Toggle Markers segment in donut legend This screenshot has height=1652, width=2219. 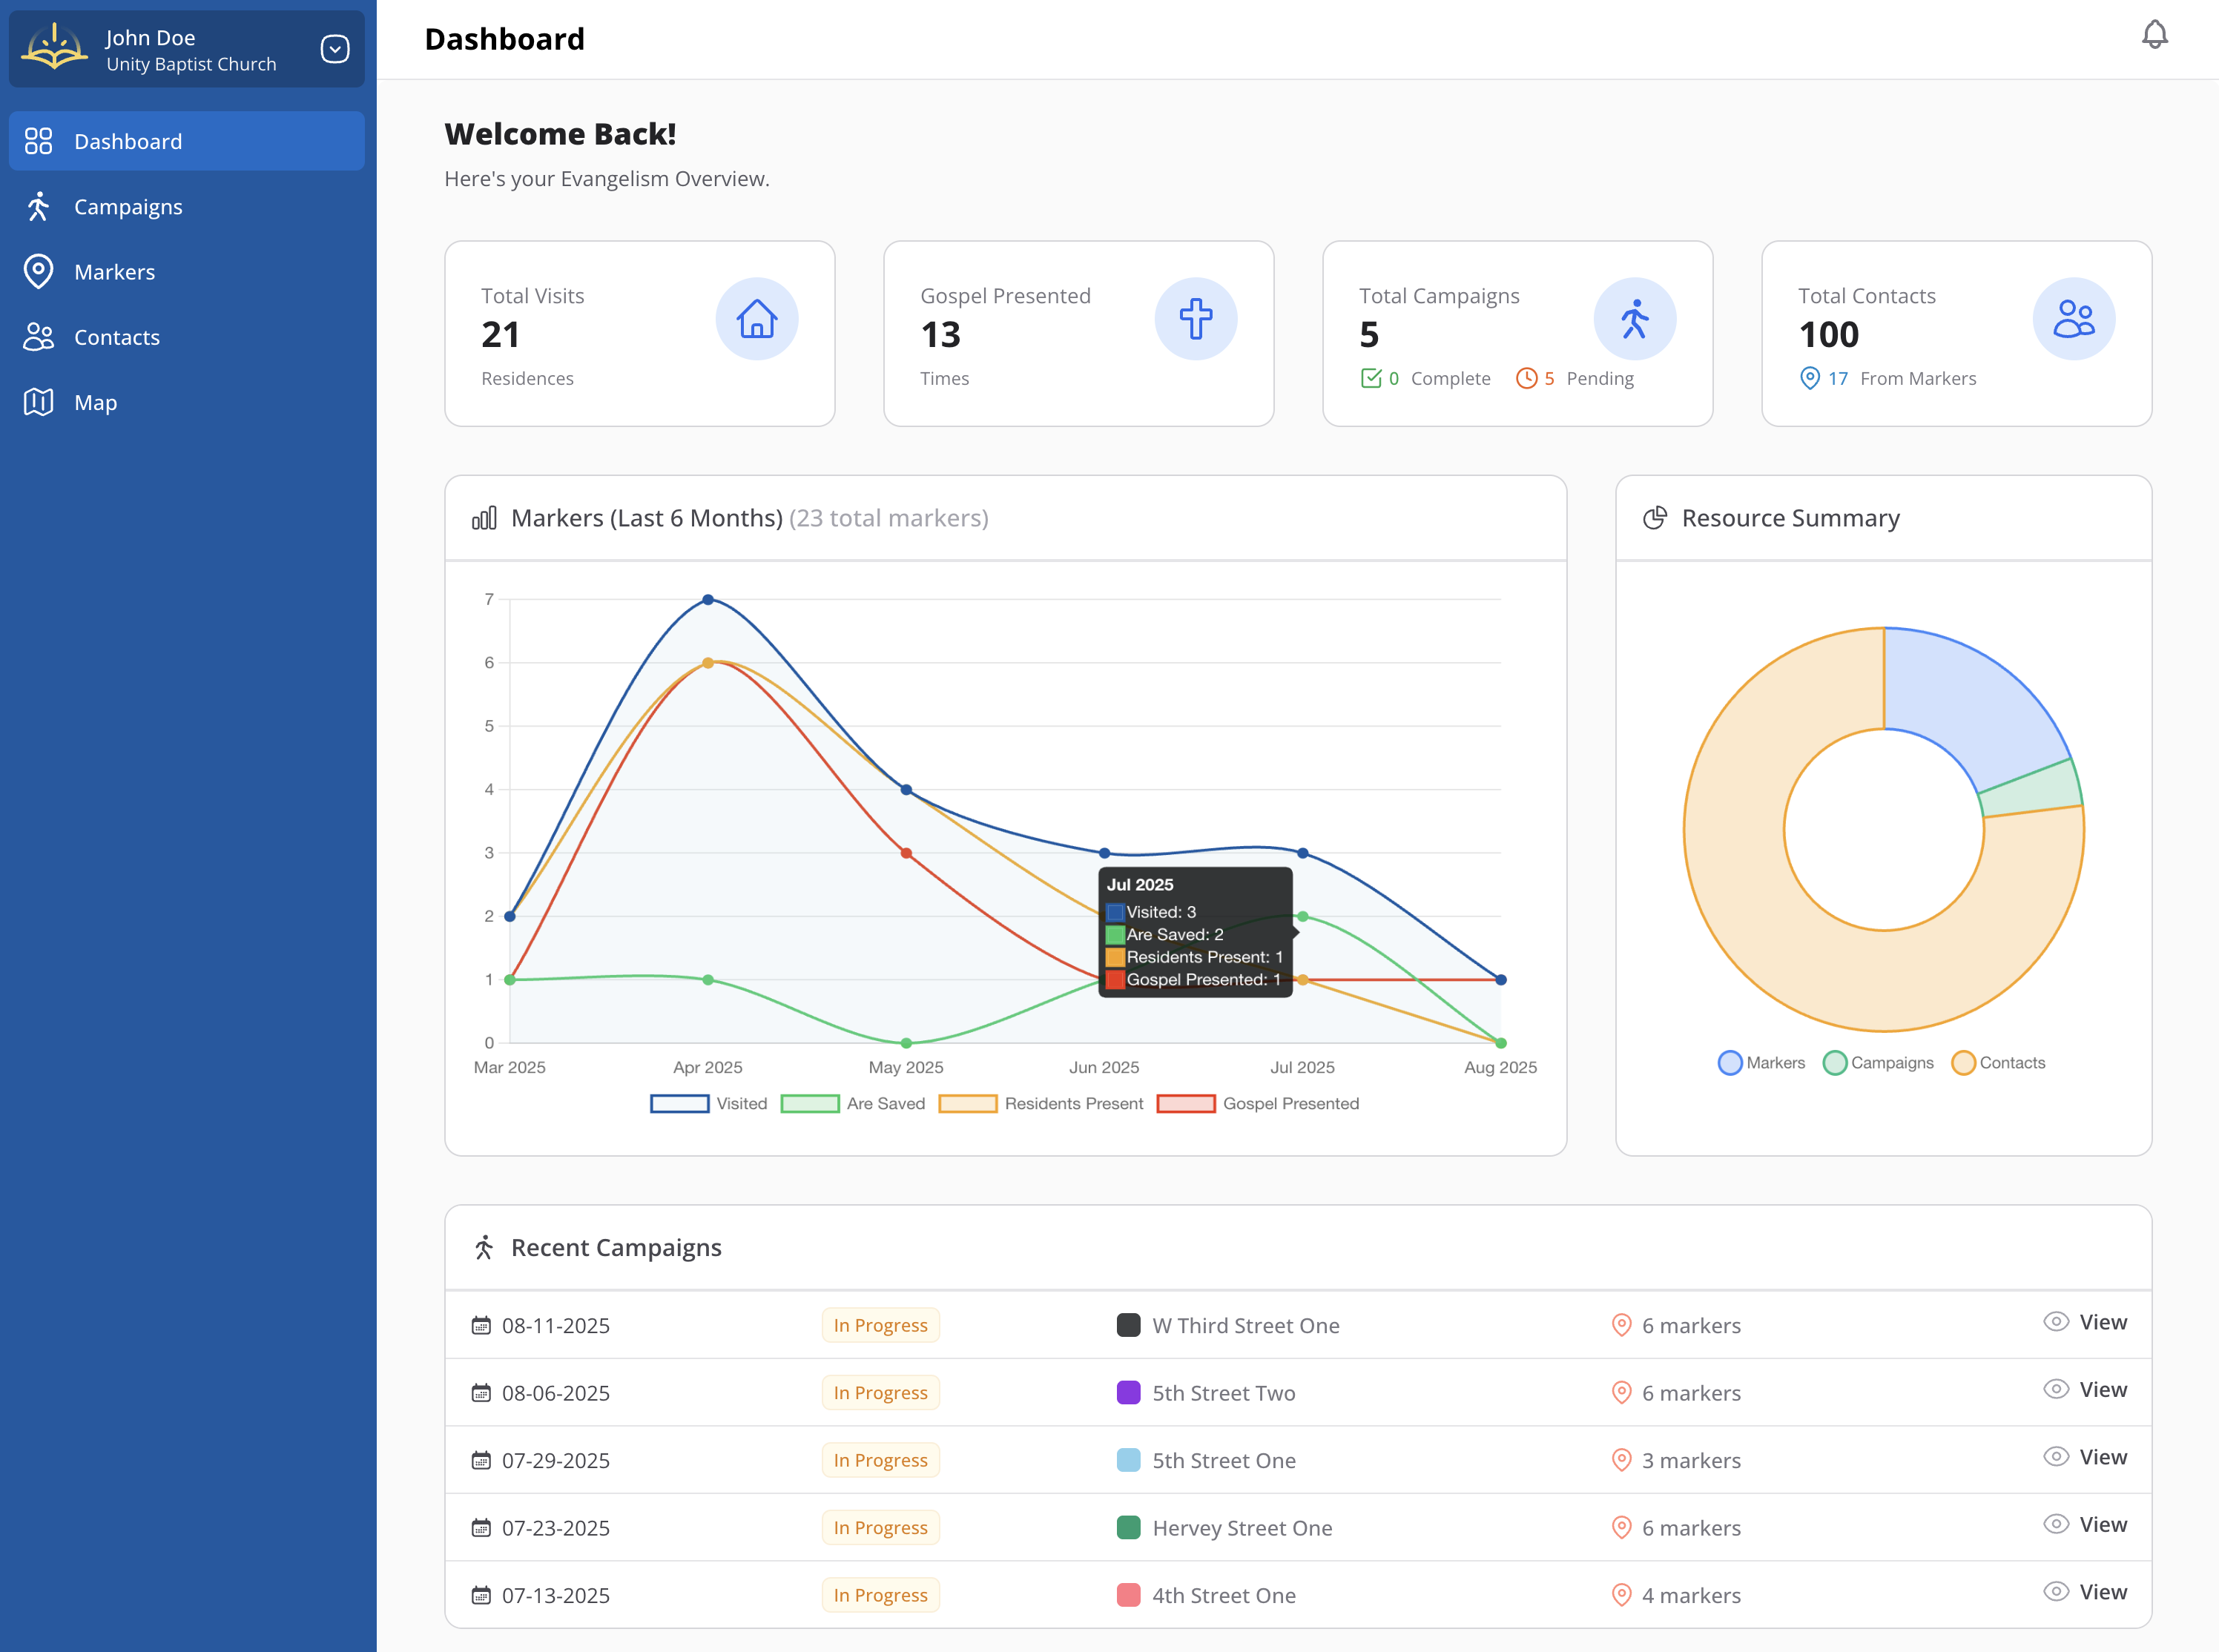(1761, 1063)
